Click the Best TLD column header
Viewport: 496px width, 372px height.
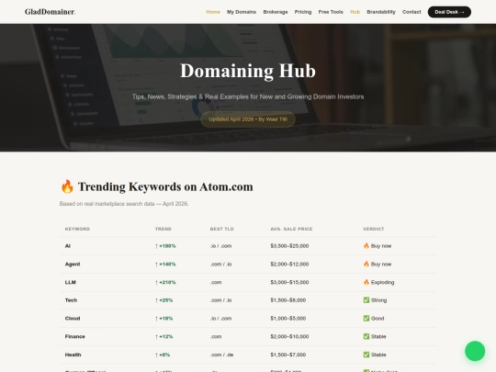221,229
